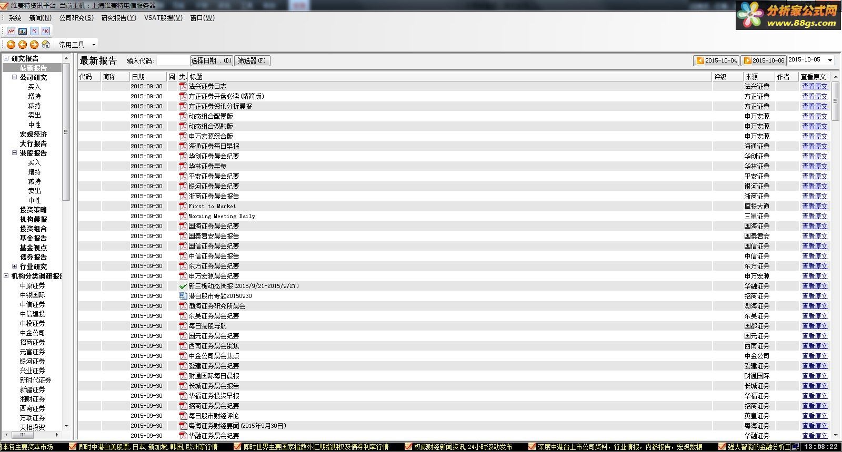
Task: Click PDF icon beside 国泰君安晨会报告
Action: coord(183,236)
